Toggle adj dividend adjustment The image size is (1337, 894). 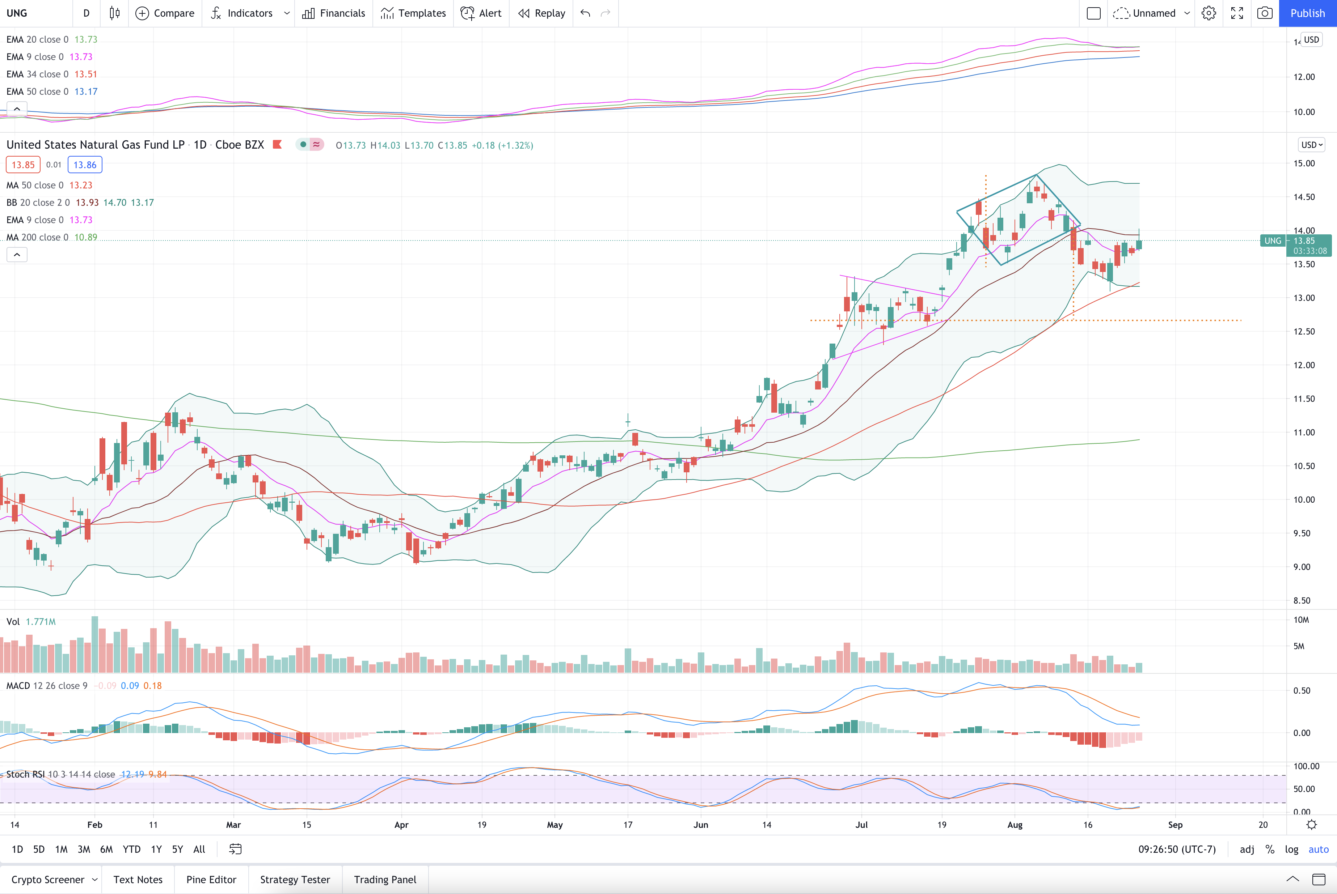coord(1247,850)
